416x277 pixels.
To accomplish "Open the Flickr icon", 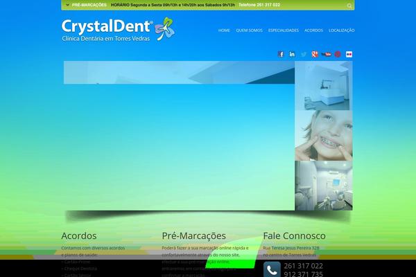I will [x=349, y=54].
